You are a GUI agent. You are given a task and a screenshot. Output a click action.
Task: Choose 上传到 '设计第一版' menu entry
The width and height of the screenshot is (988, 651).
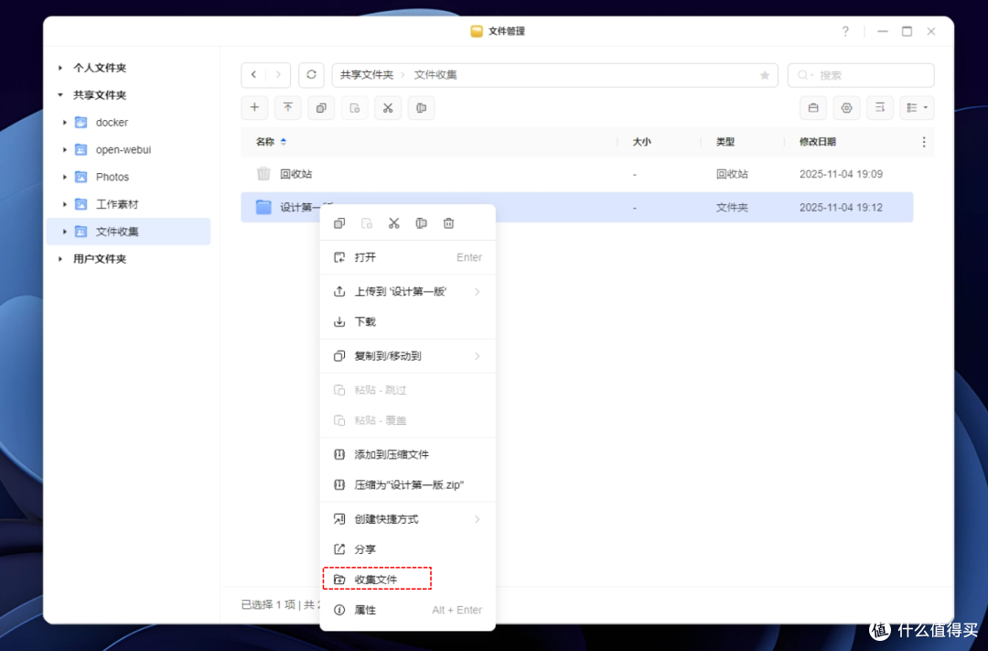(408, 291)
